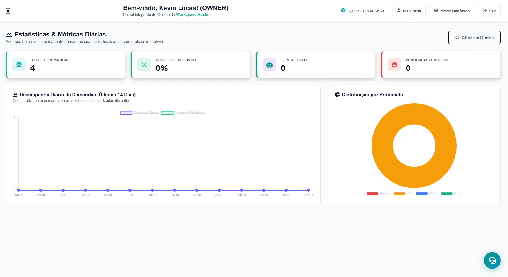Click the line chart icon beside Estatísticas heading
Screen dimensions: 508x277
tap(9, 34)
